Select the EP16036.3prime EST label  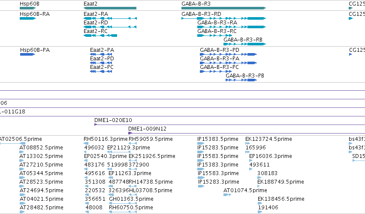271,156
